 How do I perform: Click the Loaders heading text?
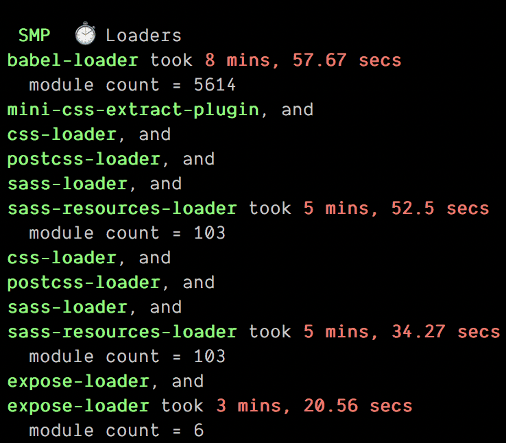click(143, 35)
